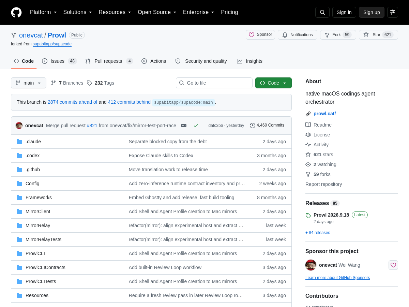Click the heart sponsor icon beside onevcat

(x=393, y=265)
